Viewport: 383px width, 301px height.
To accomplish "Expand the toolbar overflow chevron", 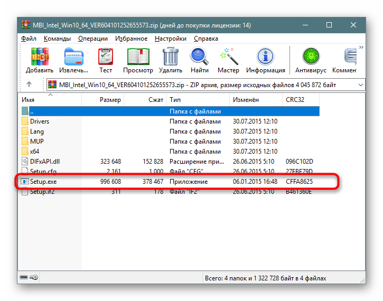I will point(361,48).
